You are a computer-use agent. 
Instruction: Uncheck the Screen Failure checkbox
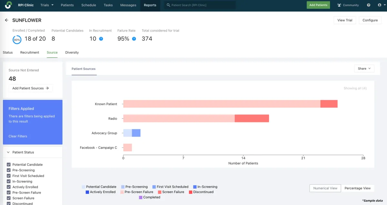pos(9,198)
